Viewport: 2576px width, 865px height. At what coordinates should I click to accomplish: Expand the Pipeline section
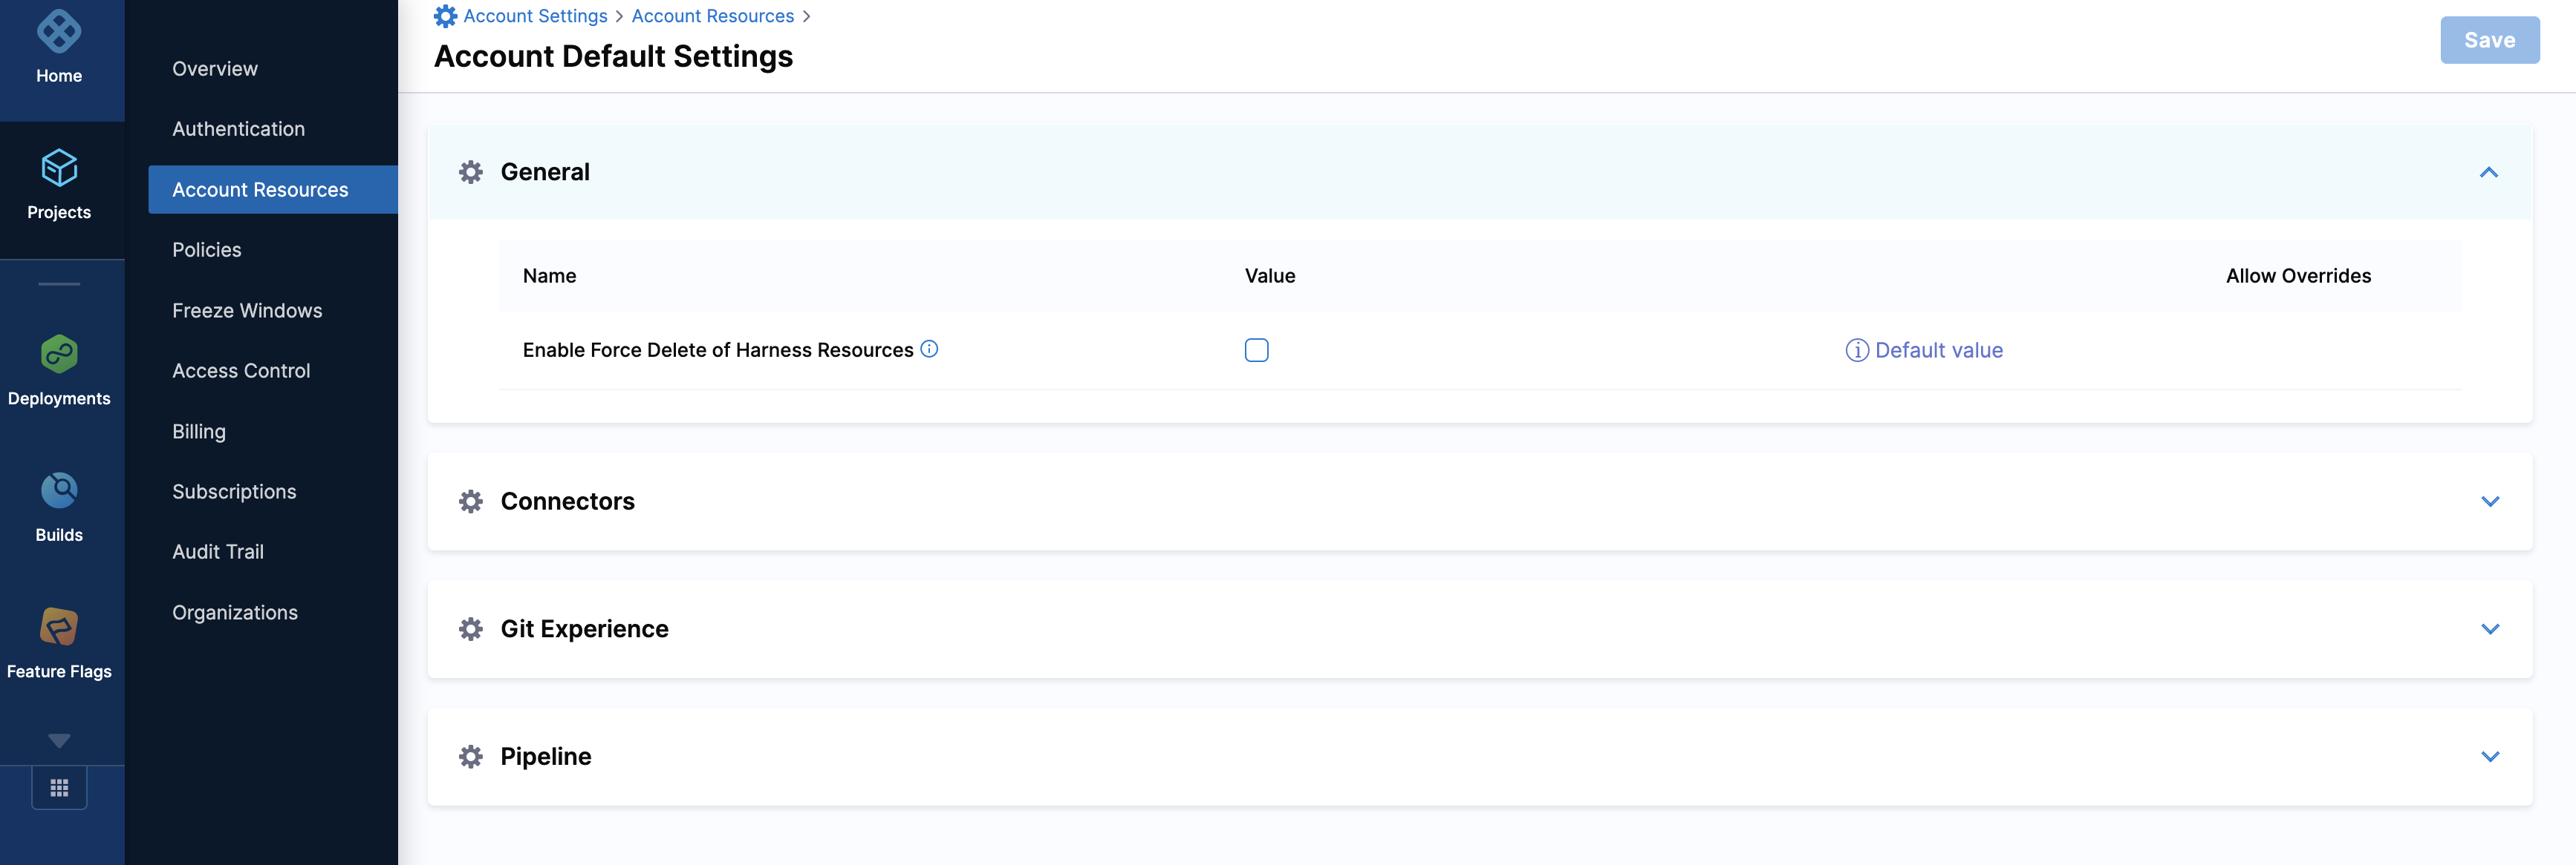point(2489,757)
